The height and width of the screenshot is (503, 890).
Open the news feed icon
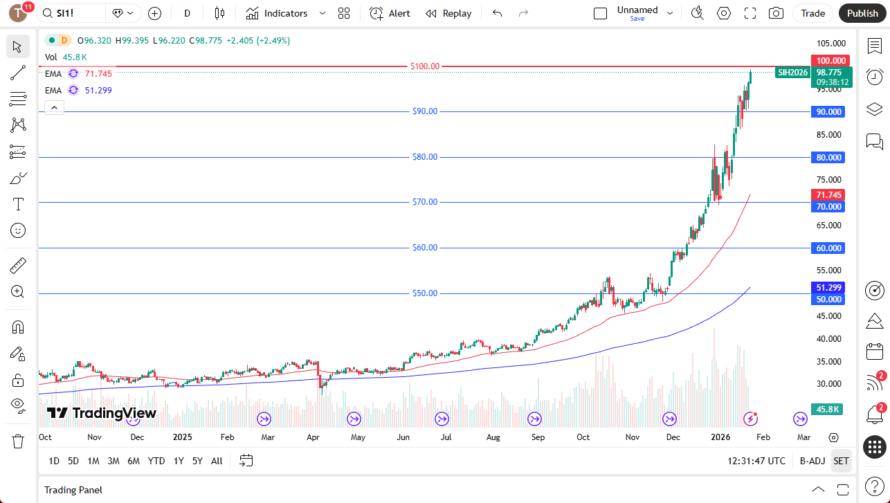click(875, 383)
